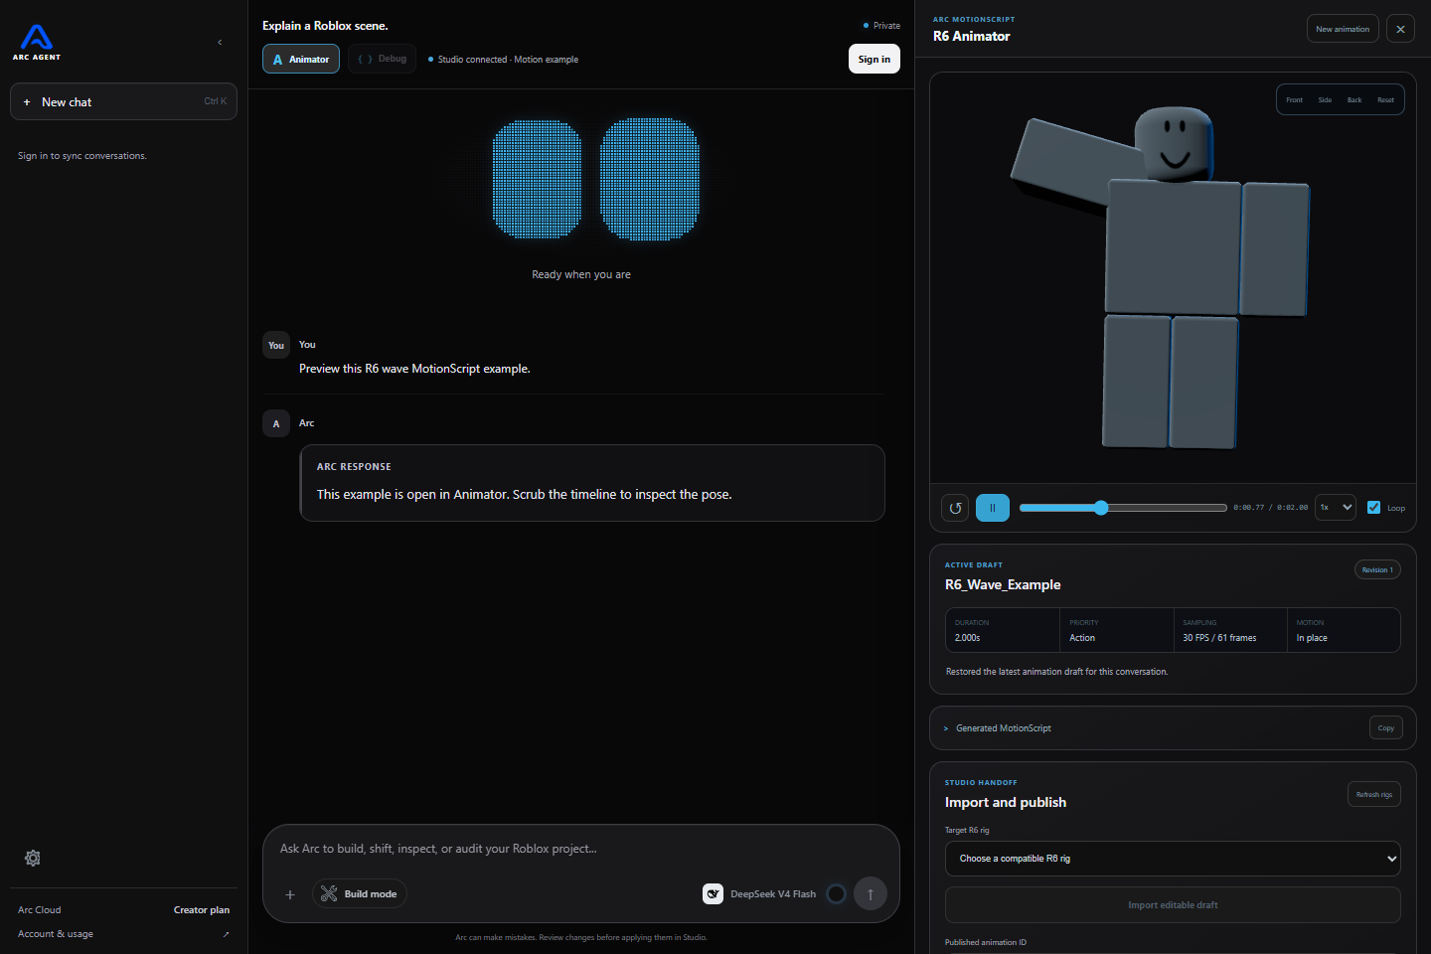Click the Sign in button
This screenshot has height=954, width=1431.
point(874,59)
